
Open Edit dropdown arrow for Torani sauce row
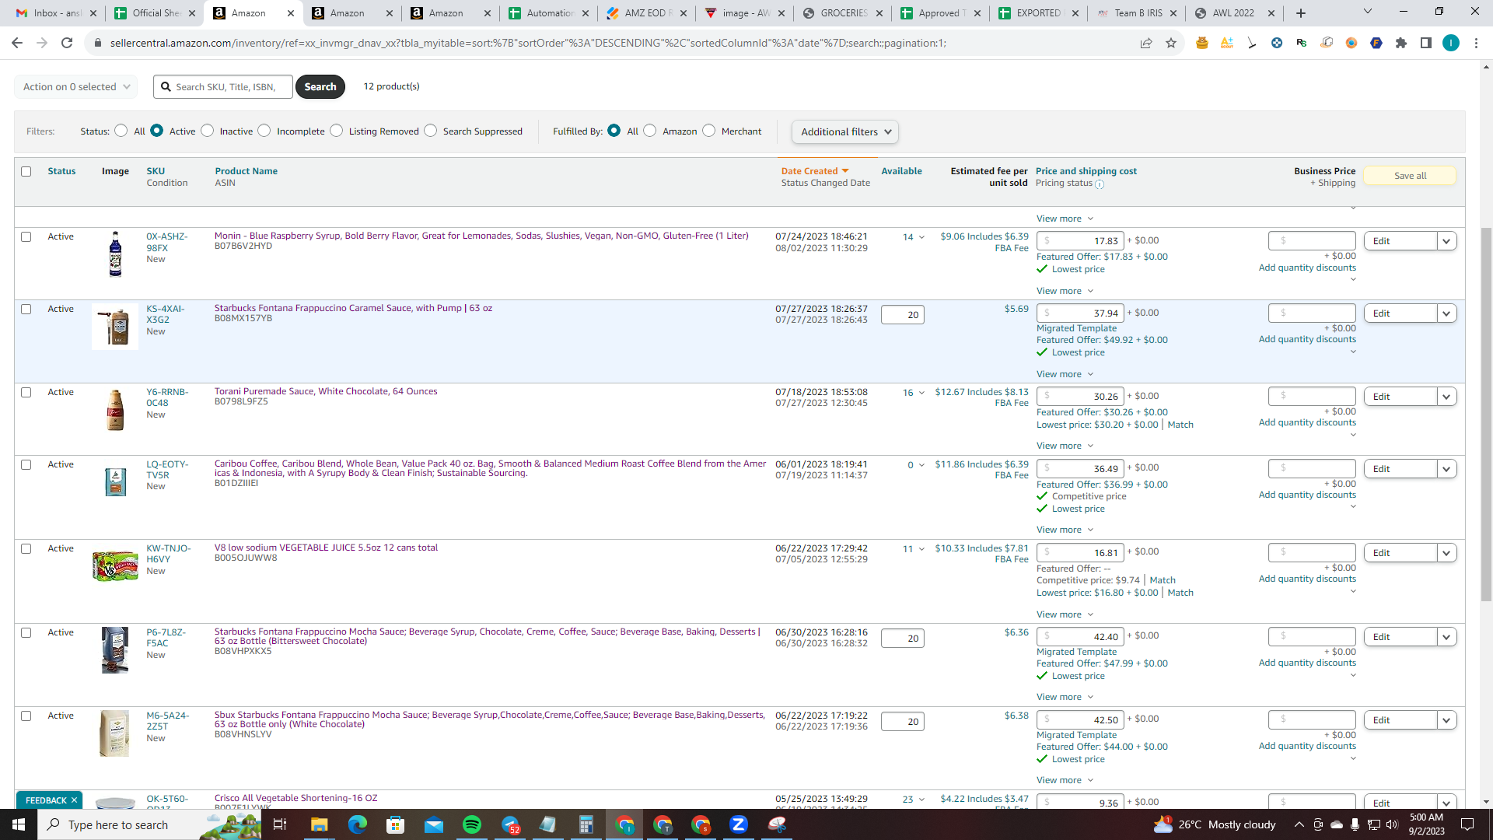[x=1446, y=397]
